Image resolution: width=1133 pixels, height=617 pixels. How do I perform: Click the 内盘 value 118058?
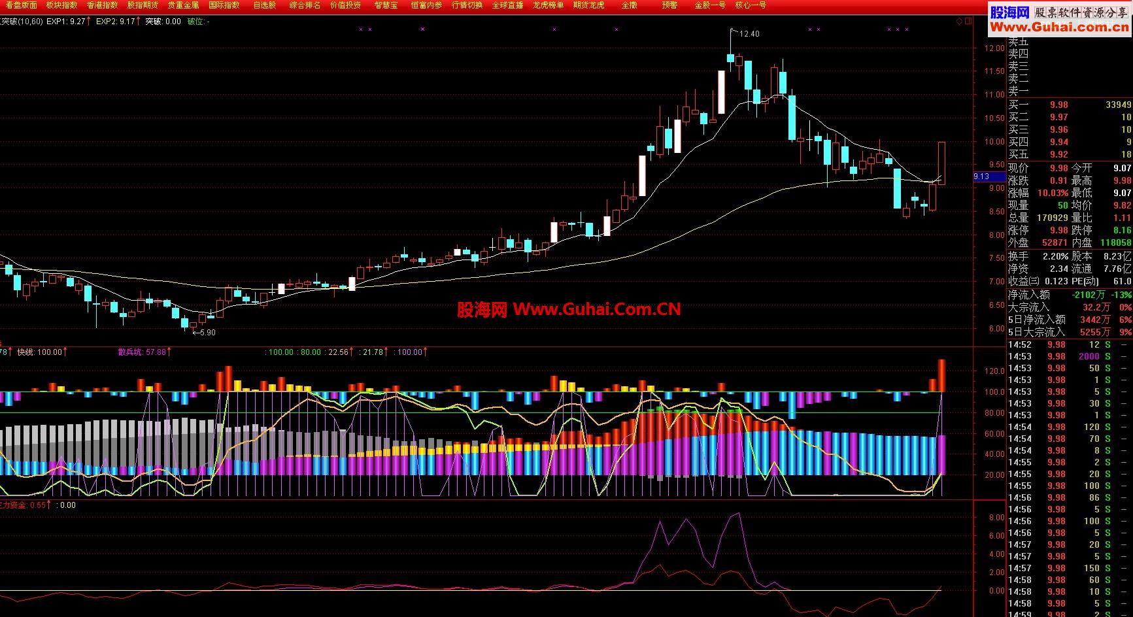tap(1116, 242)
